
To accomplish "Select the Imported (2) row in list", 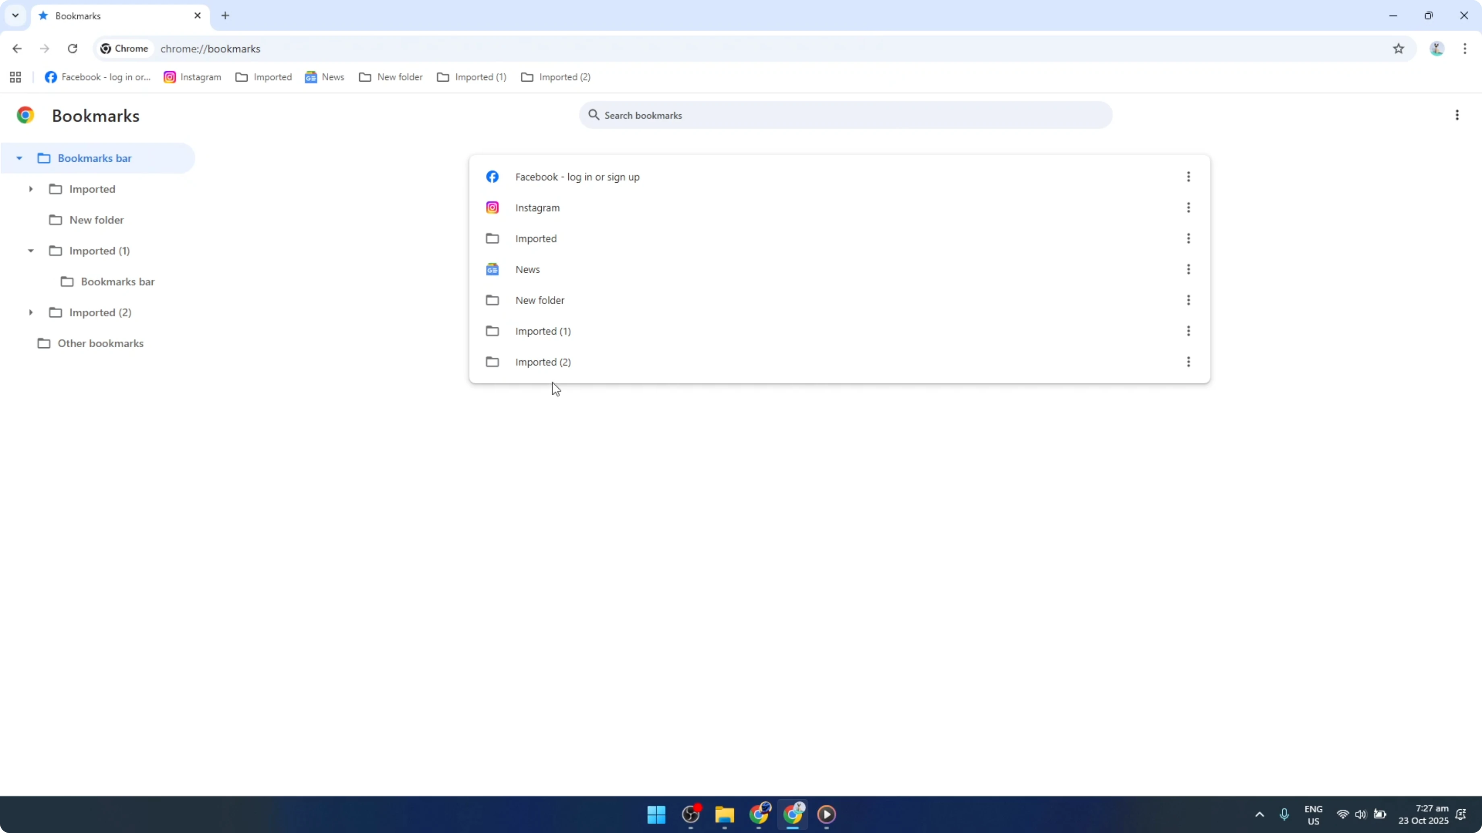I will 839,362.
